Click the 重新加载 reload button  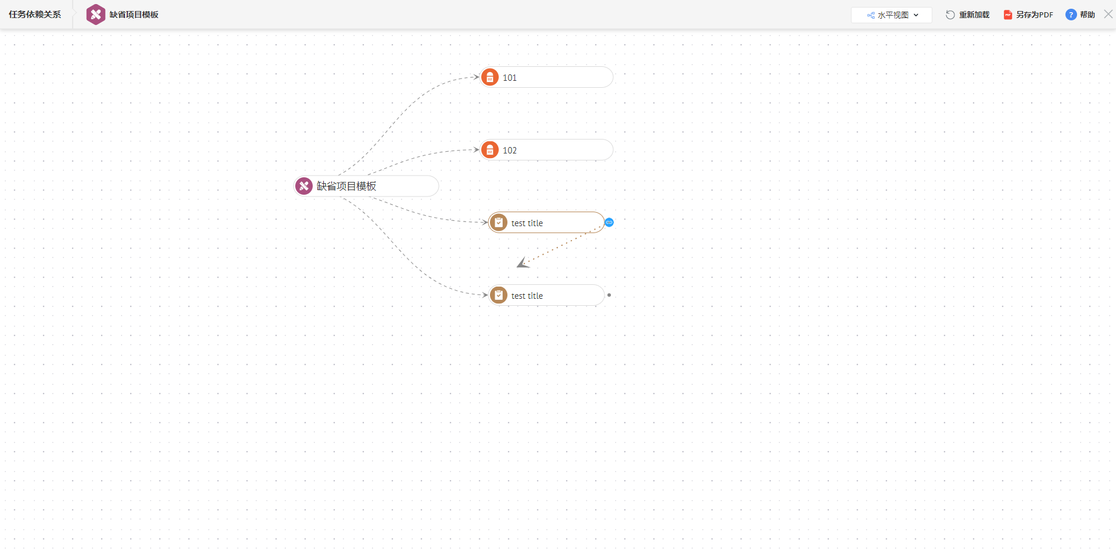pyautogui.click(x=967, y=15)
